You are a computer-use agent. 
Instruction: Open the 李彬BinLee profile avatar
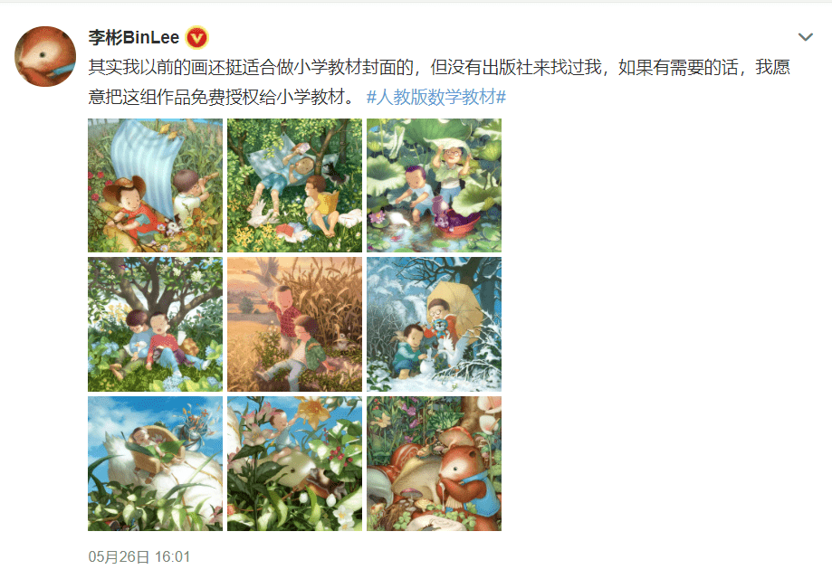tap(45, 56)
